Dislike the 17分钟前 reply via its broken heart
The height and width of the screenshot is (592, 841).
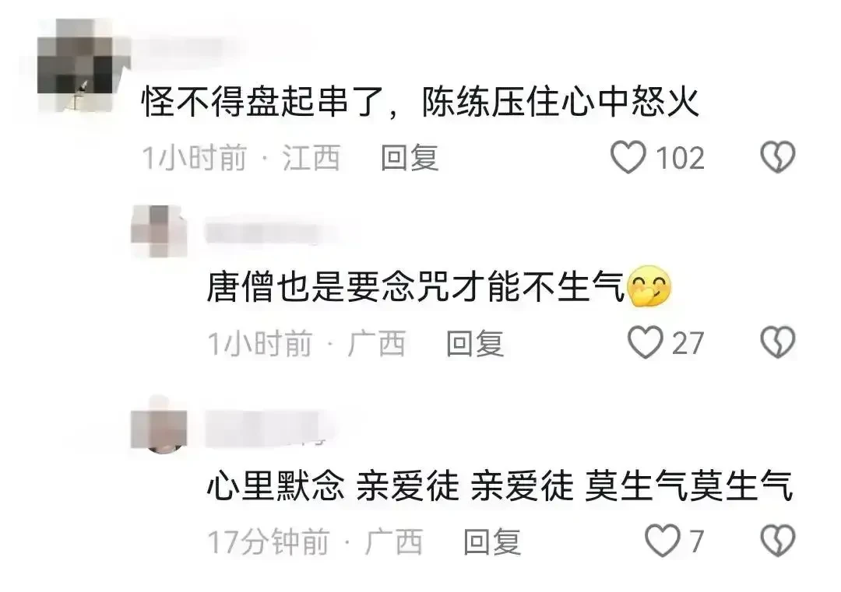pos(778,541)
